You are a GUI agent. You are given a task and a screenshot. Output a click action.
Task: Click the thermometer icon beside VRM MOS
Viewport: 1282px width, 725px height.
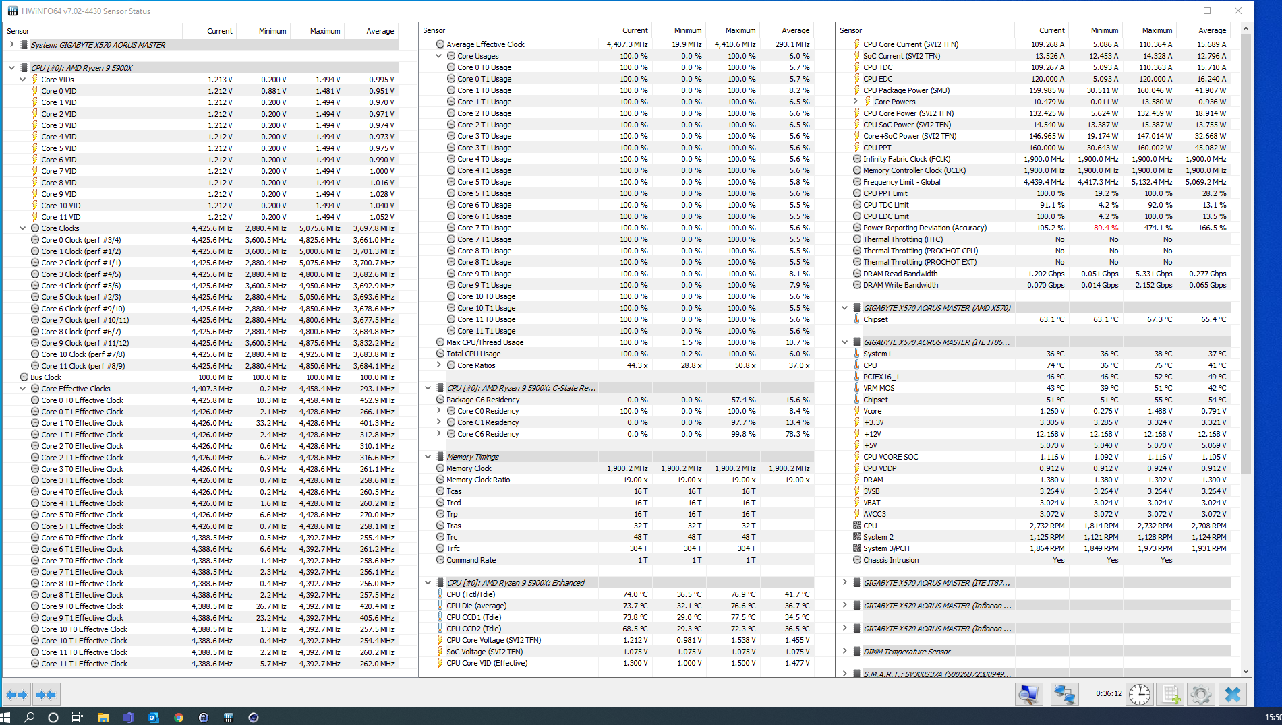click(857, 388)
